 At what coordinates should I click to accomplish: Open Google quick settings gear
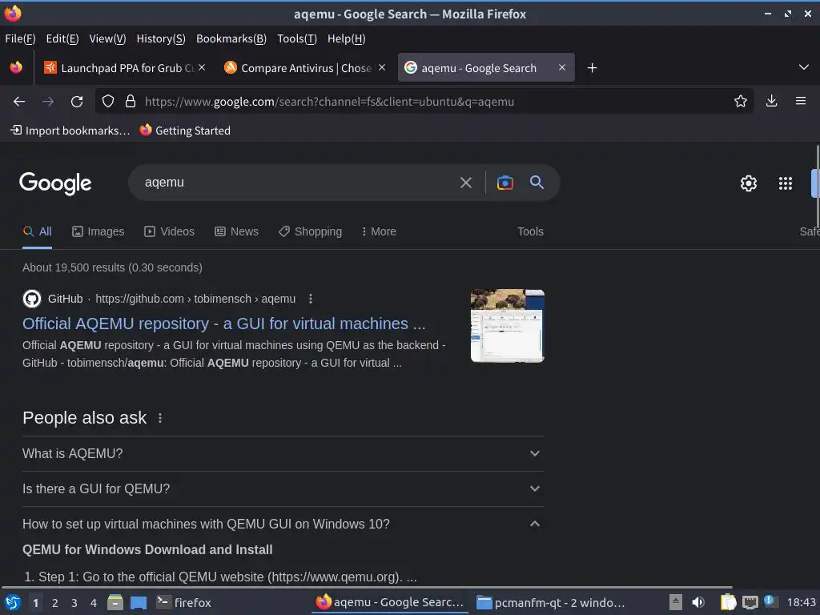click(749, 183)
